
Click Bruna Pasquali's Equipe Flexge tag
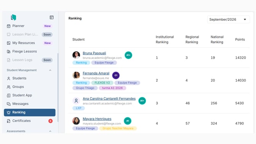pos(104,63)
